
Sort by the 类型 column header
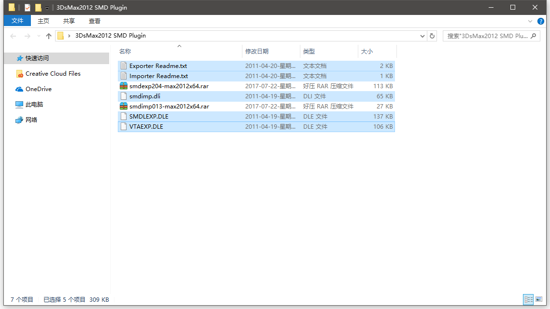click(329, 52)
